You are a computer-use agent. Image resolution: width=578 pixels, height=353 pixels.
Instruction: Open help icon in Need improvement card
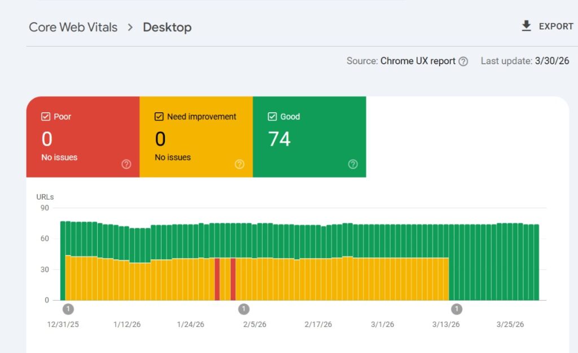(x=239, y=164)
